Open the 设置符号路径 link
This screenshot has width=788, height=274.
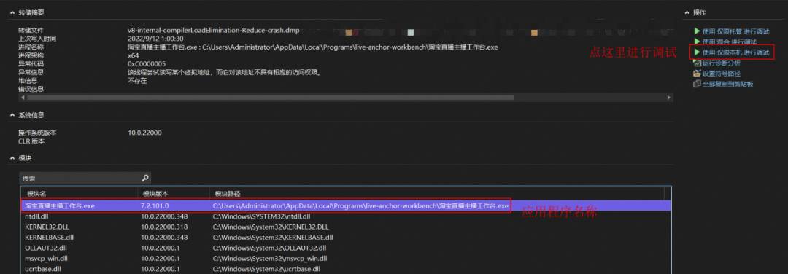pos(721,74)
